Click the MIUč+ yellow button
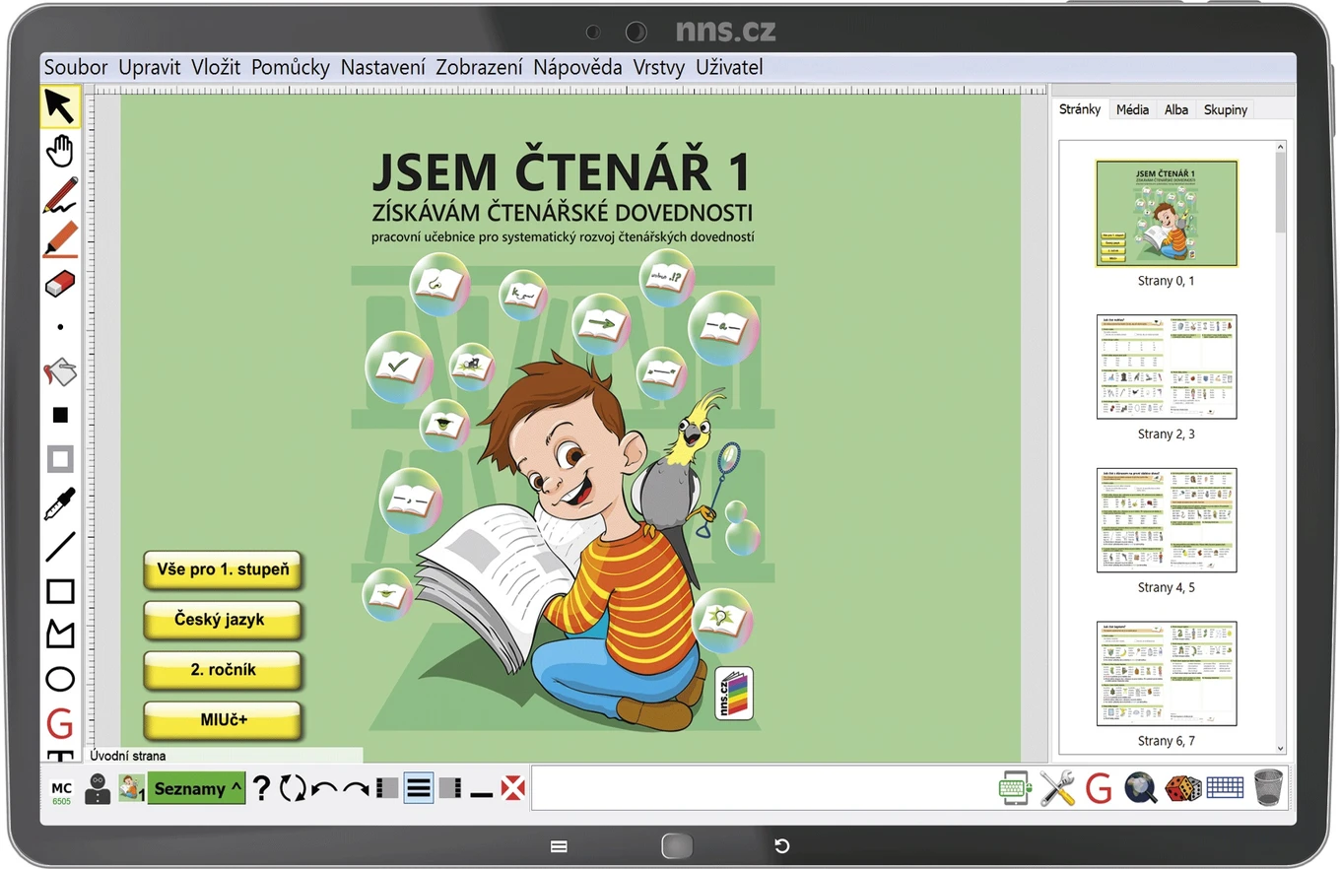 (221, 720)
